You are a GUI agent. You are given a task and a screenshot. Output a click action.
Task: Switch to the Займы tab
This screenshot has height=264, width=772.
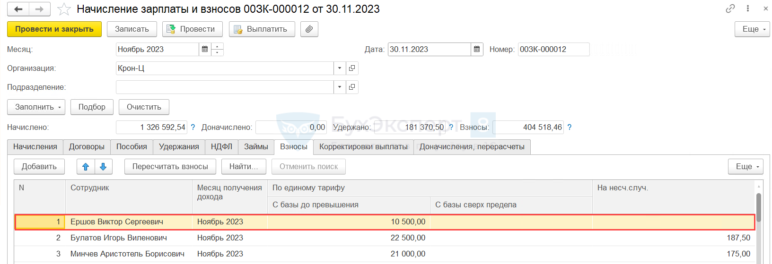tap(256, 147)
